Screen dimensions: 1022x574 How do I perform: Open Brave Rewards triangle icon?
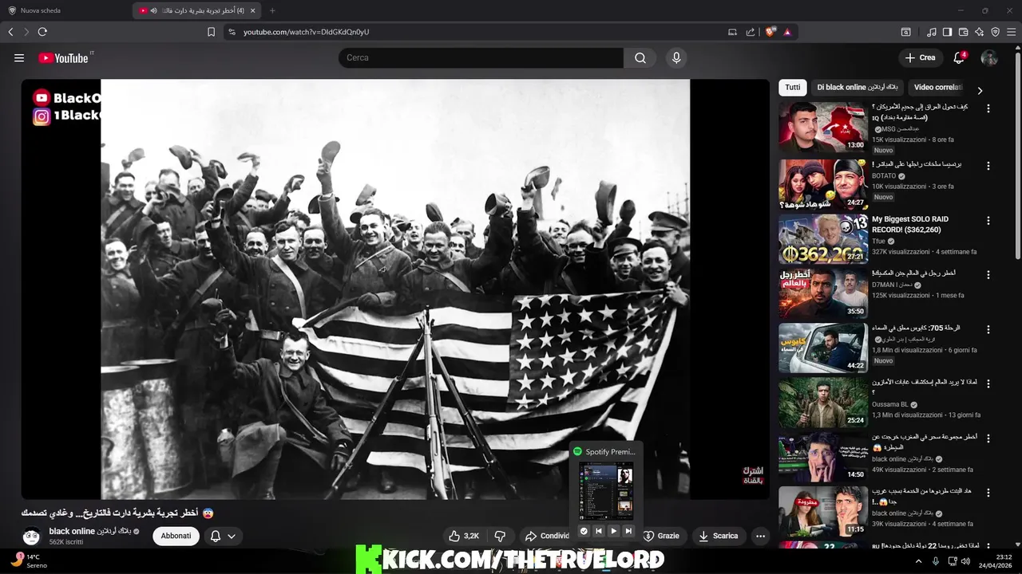coord(787,32)
